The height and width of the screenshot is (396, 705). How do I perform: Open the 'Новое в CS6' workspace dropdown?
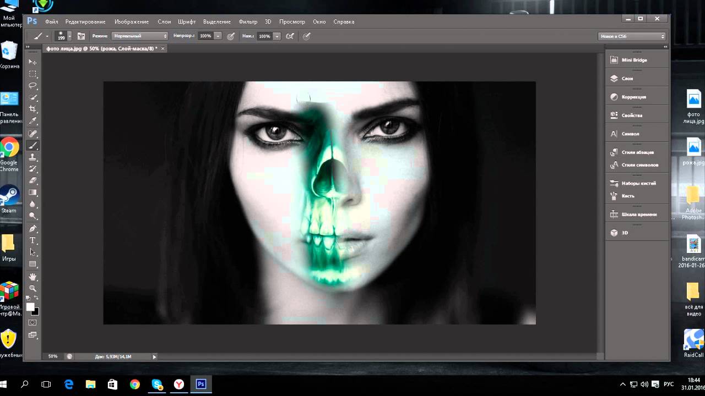(632, 36)
